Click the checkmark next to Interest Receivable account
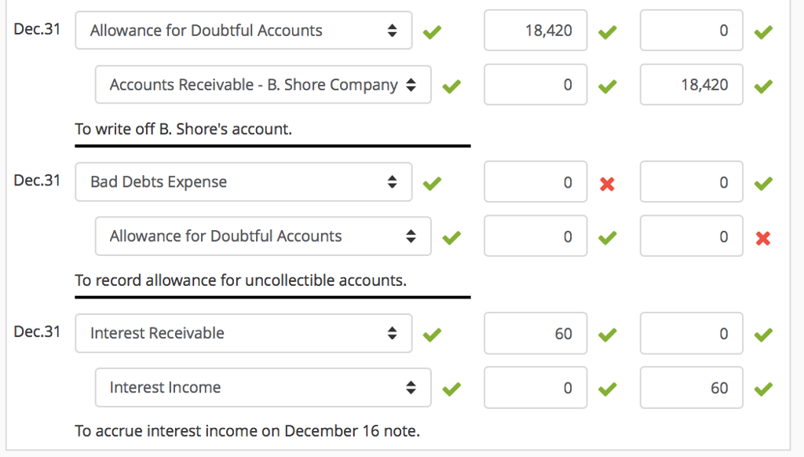This screenshot has height=457, width=804. pos(431,333)
